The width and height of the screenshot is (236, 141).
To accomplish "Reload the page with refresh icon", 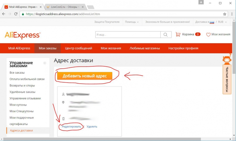I will [16, 14].
